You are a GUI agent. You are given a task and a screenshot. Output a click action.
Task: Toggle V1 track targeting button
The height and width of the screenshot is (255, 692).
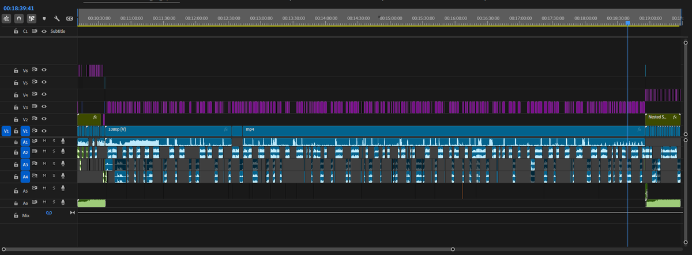tap(25, 131)
